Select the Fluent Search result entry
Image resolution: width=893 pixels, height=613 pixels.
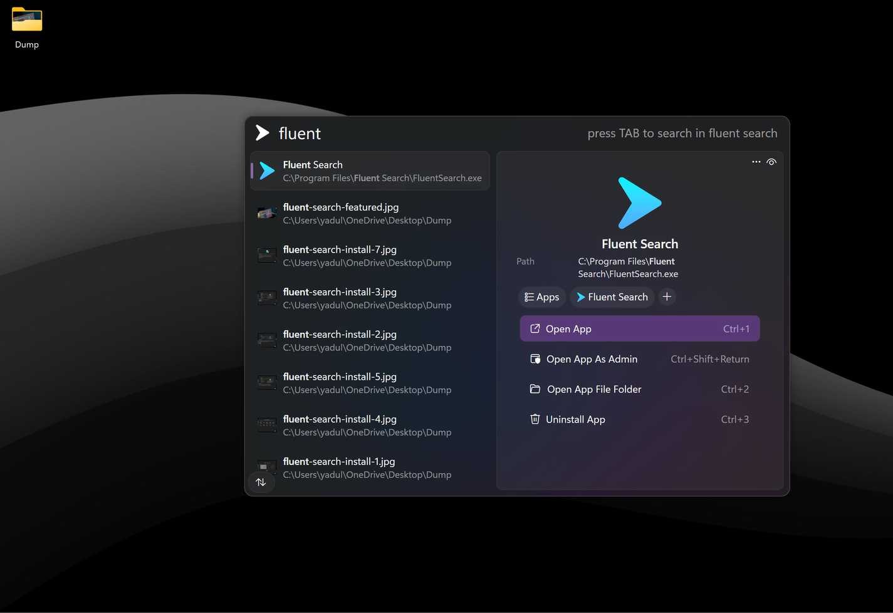point(370,170)
